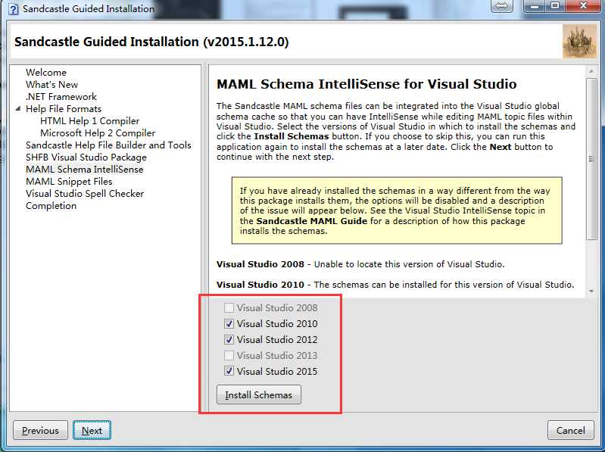
Task: Uncheck the Visual Studio 2012 checkbox
Action: [229, 339]
